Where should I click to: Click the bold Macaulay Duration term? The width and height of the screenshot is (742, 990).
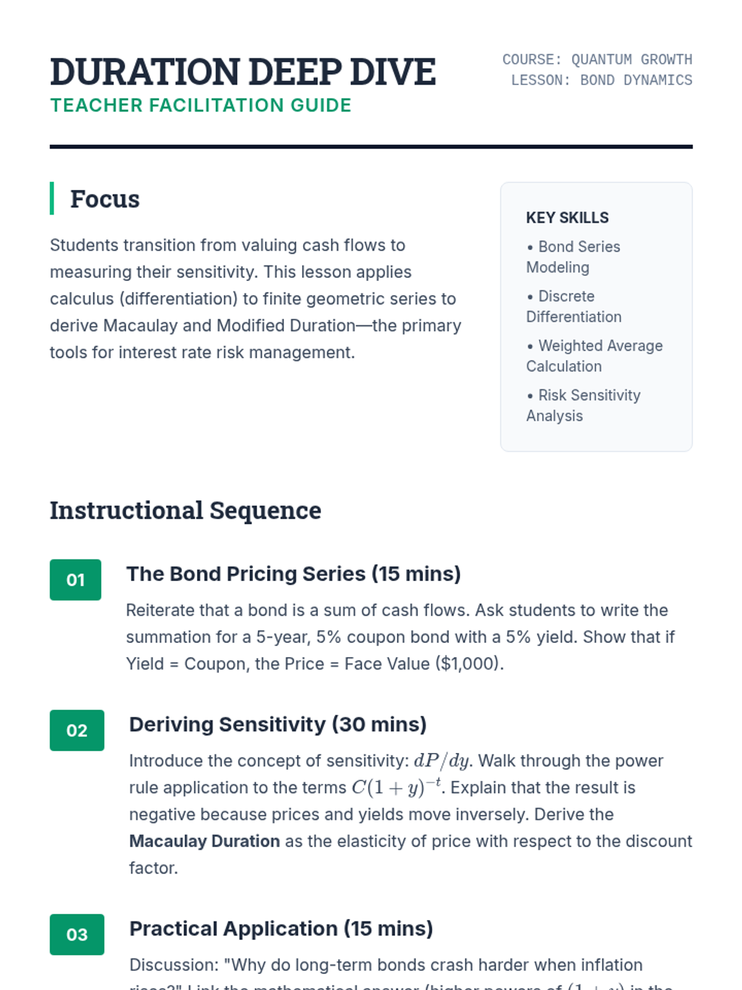[x=204, y=841]
